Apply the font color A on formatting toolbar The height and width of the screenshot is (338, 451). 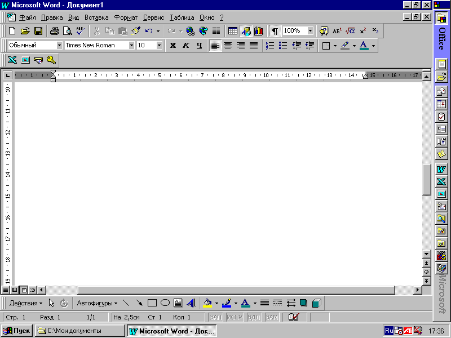pos(364,46)
